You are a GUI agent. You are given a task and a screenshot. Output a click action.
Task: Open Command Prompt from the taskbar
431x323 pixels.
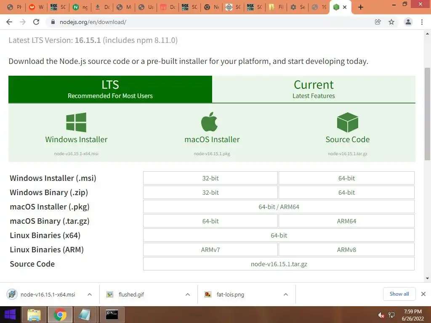[112, 315]
